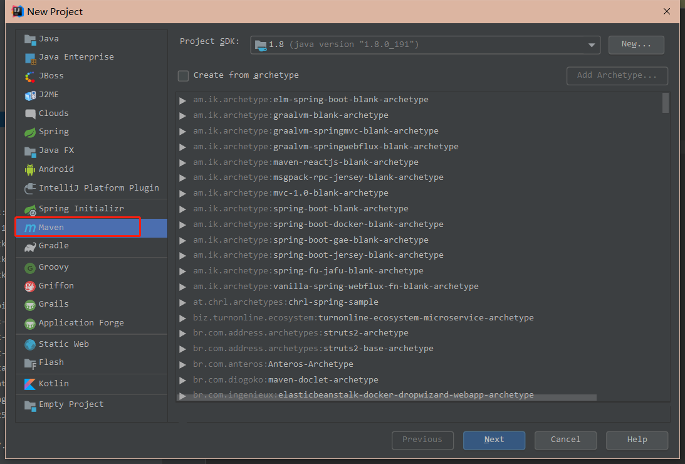Viewport: 685px width, 464px height.
Task: Click the Static Web globe icon
Action: pyautogui.click(x=30, y=345)
